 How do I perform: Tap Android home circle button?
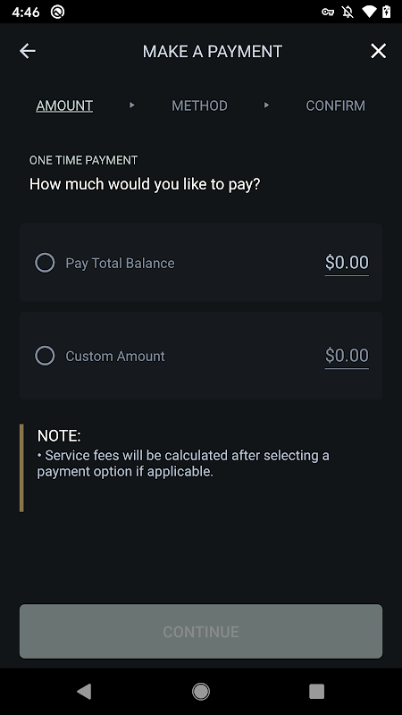pos(201,691)
